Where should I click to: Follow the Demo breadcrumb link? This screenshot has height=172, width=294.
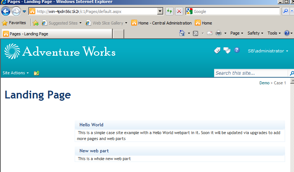264,83
